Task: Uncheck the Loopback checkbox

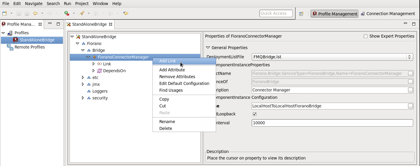Action: (254, 114)
